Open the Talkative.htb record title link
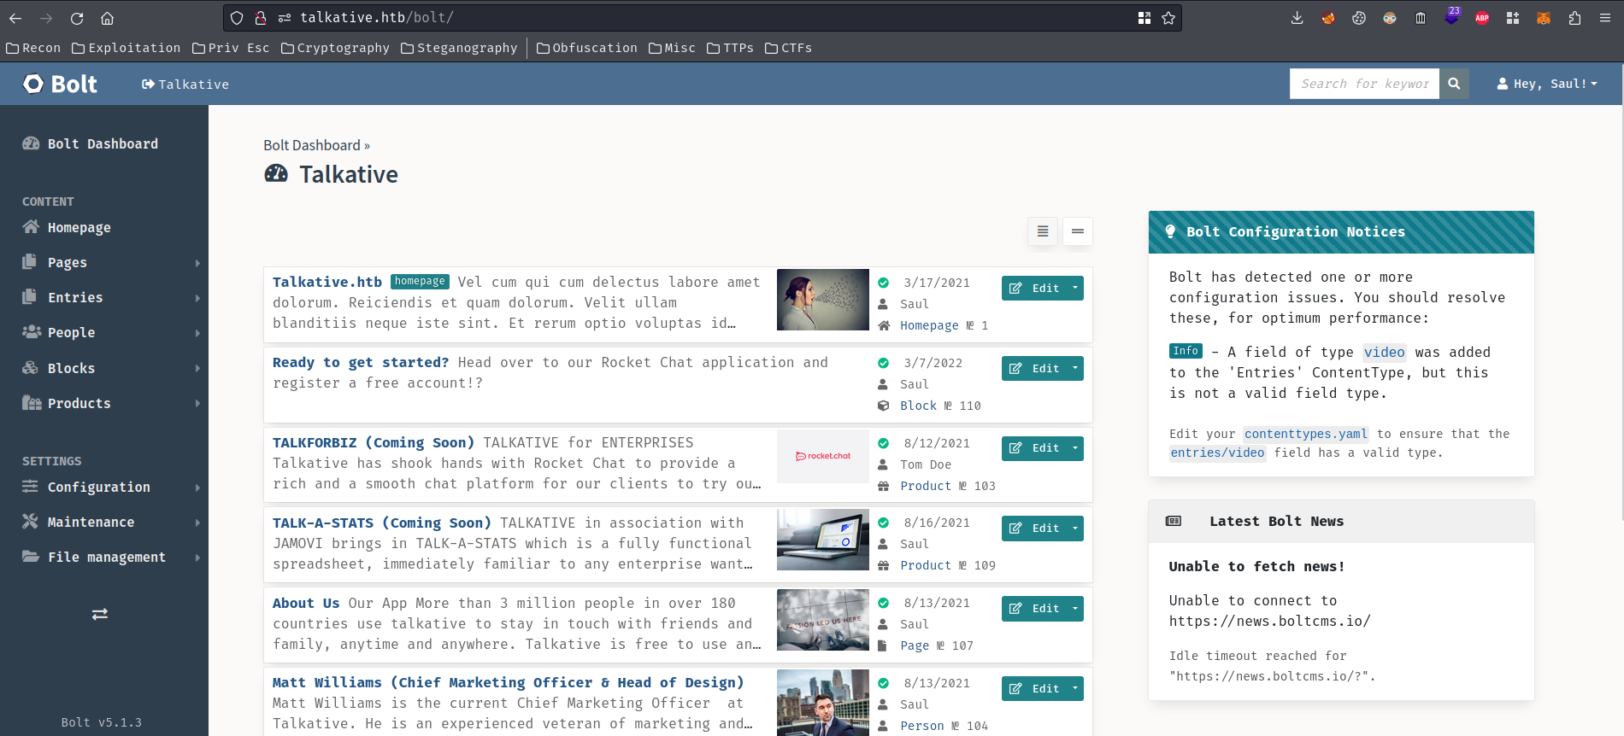 pos(327,282)
